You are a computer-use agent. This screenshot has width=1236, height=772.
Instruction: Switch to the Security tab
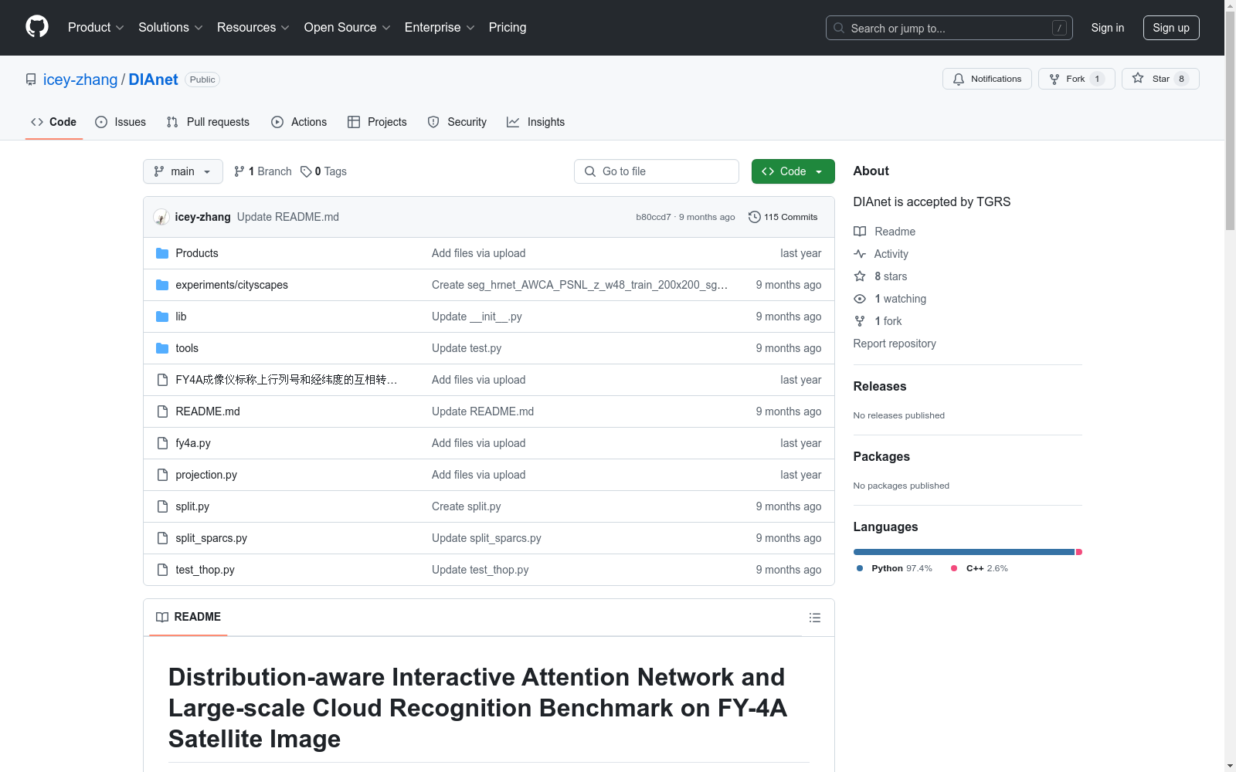click(457, 122)
